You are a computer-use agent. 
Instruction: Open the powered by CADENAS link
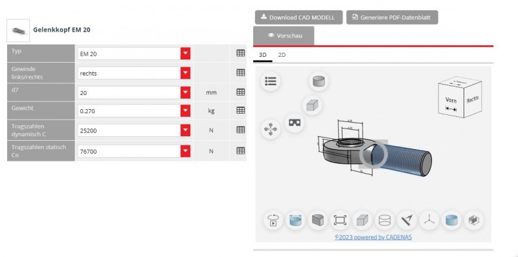click(374, 237)
